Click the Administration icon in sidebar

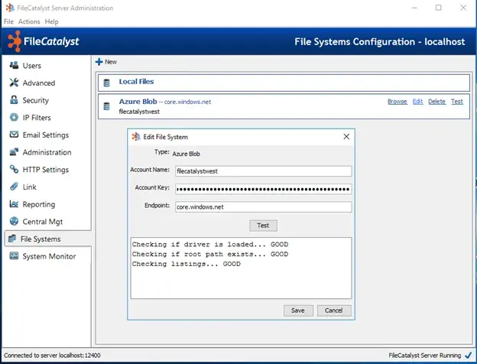click(14, 152)
